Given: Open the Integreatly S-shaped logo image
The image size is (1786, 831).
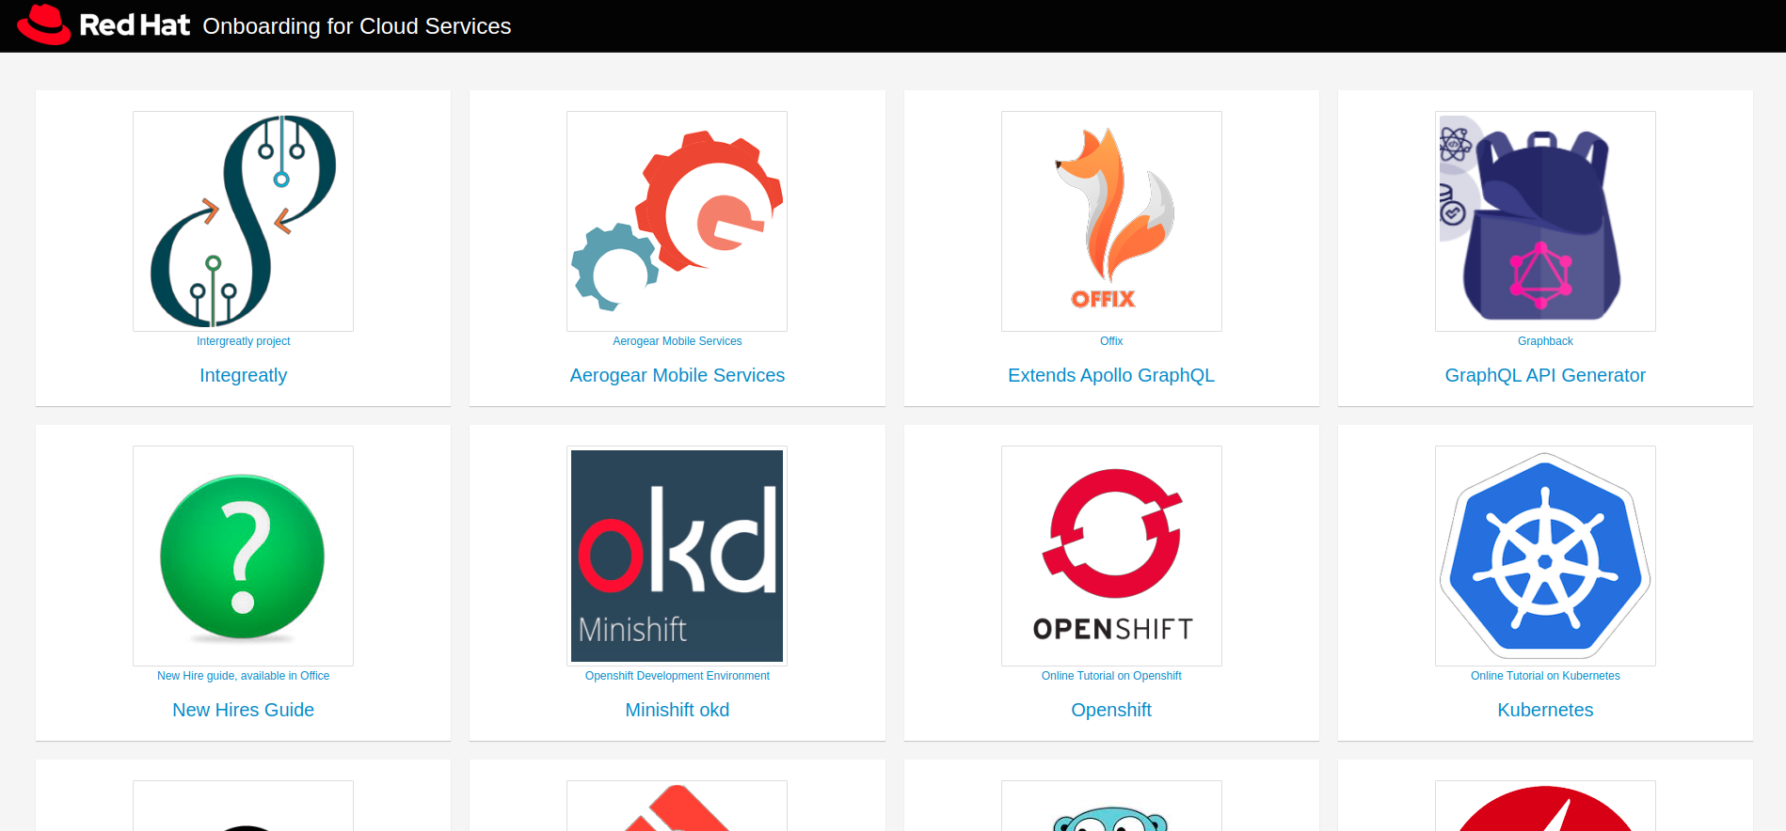Looking at the screenshot, I should tap(243, 221).
